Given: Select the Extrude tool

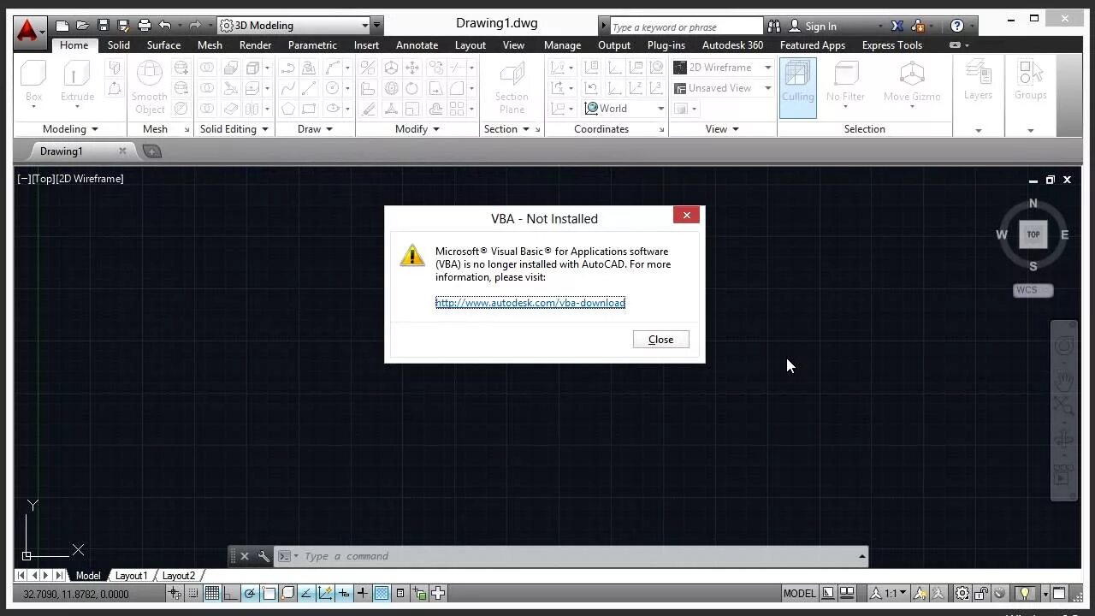Looking at the screenshot, I should [77, 82].
